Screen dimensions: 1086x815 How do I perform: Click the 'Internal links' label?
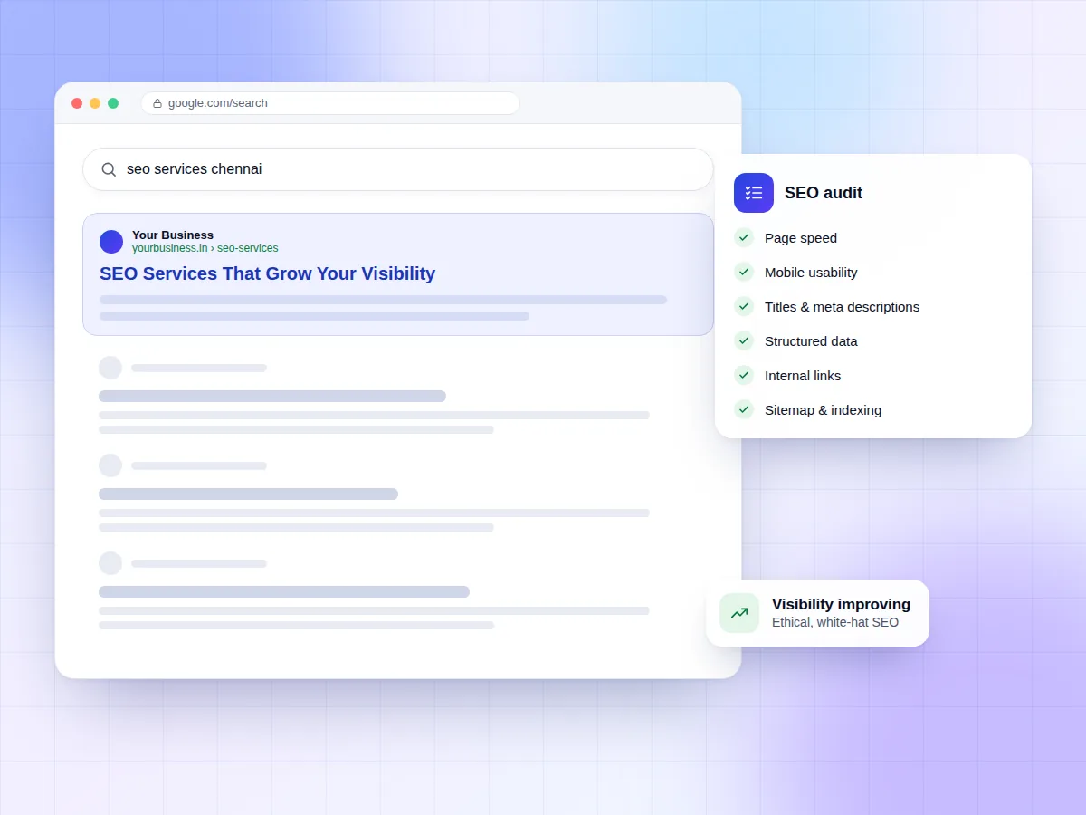tap(803, 376)
